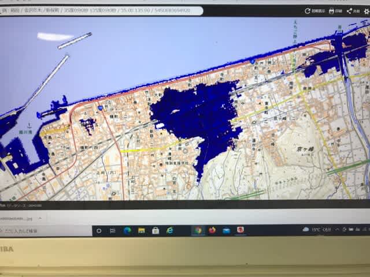Viewport: 370px width, 277px height.
Task: Click the print (印刷) button
Action: coord(333,11)
